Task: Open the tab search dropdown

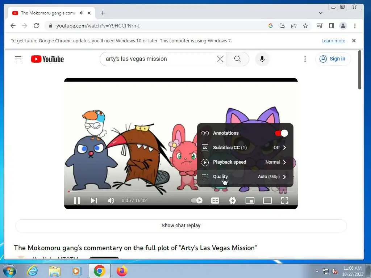Action: [320, 13]
